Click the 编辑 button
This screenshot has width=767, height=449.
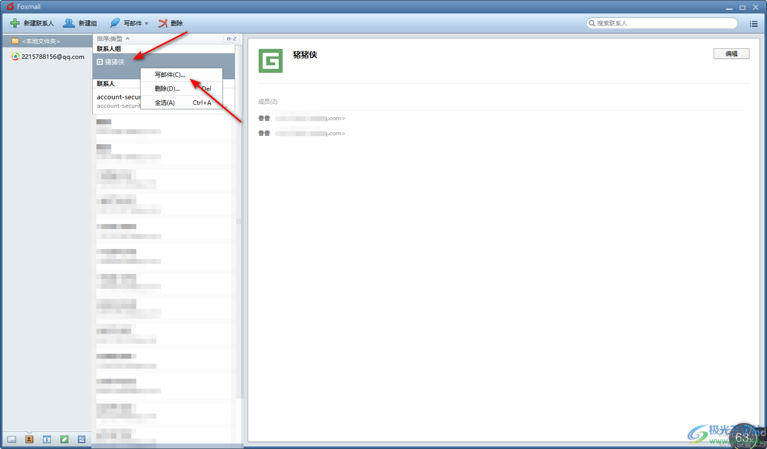[x=731, y=54]
